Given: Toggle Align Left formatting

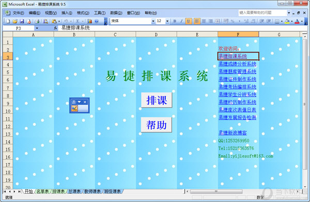Looking at the screenshot, I should point(197,21).
